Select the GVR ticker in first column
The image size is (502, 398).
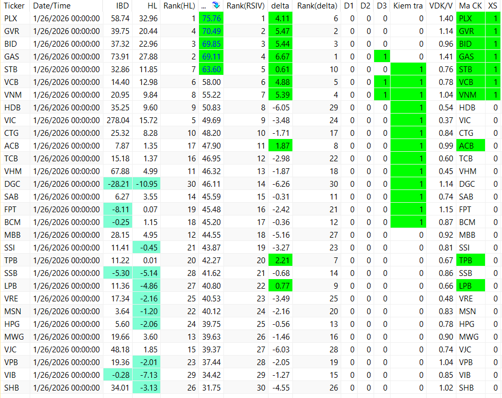point(12,31)
